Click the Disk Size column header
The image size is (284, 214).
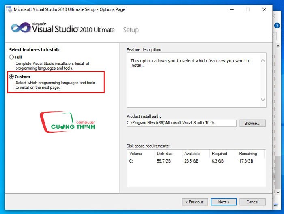pyautogui.click(x=168, y=154)
